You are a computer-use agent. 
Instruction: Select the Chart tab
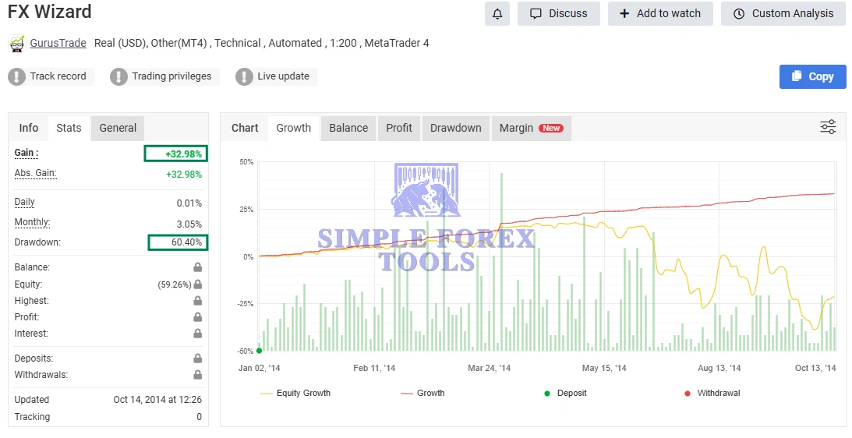click(x=245, y=128)
